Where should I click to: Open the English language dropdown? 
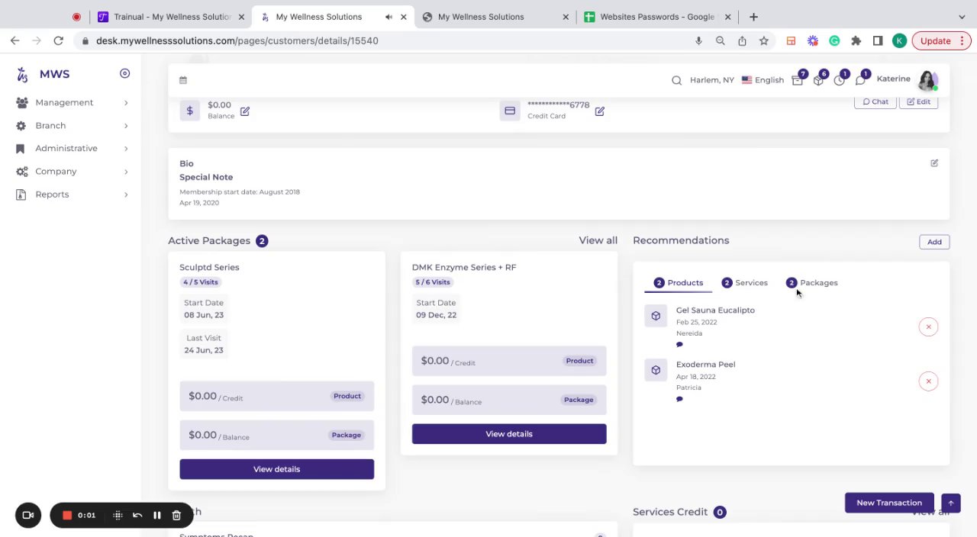(x=763, y=80)
